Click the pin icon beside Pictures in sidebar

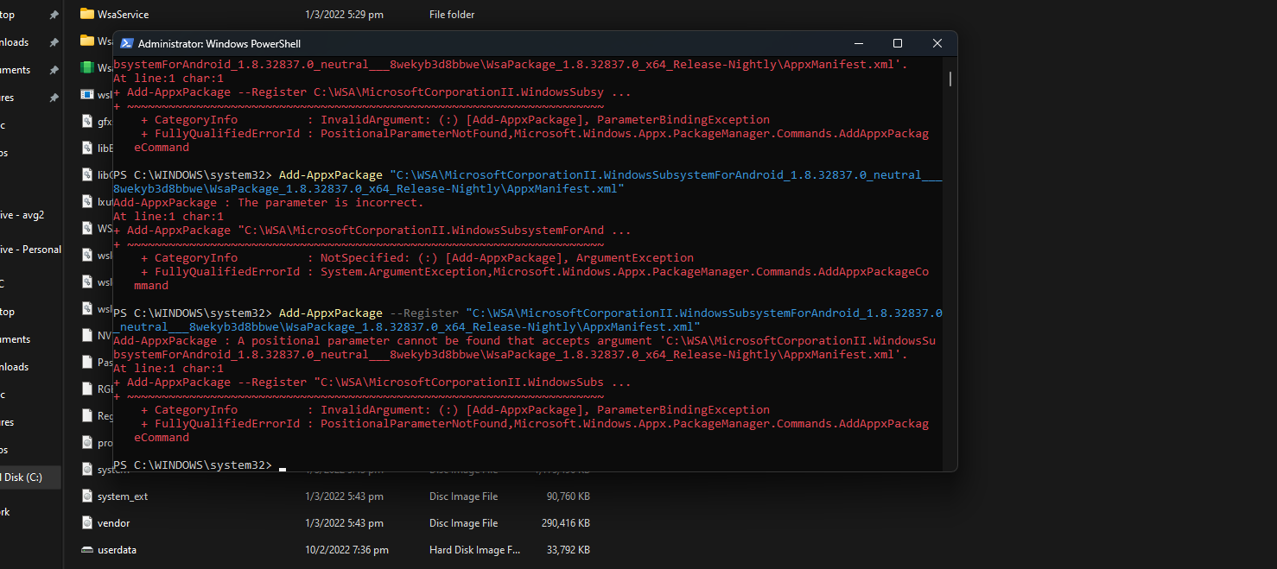pos(54,98)
